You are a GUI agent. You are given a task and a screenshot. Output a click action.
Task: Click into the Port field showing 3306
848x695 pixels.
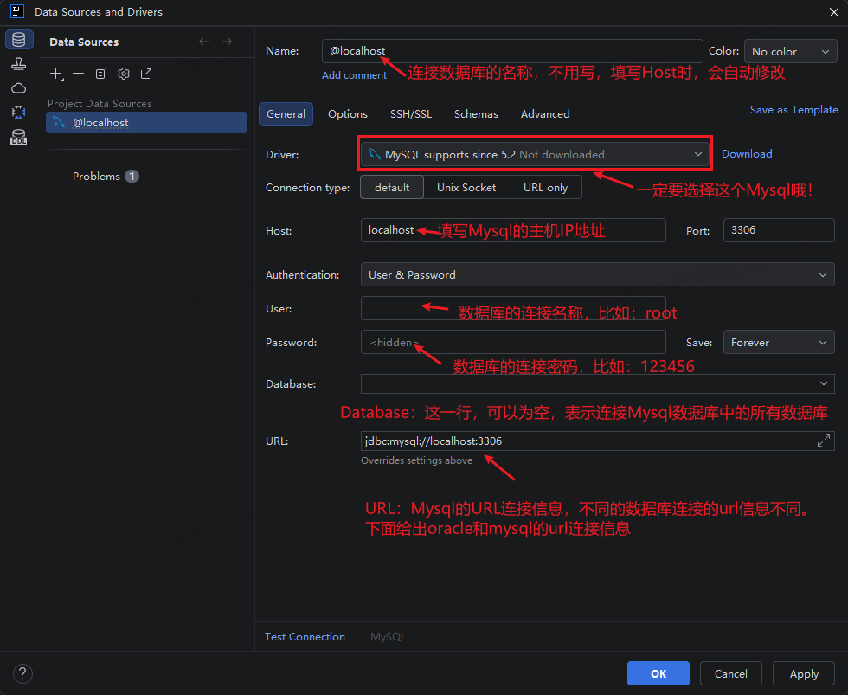coord(779,230)
